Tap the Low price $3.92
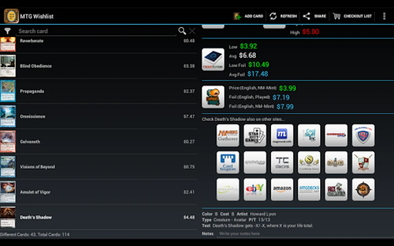This screenshot has height=246, width=394. 248,46
